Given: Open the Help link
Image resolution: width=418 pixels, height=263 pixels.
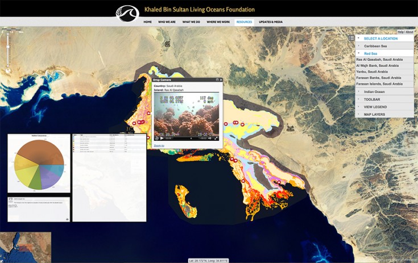Looking at the screenshot, I should pos(400,32).
